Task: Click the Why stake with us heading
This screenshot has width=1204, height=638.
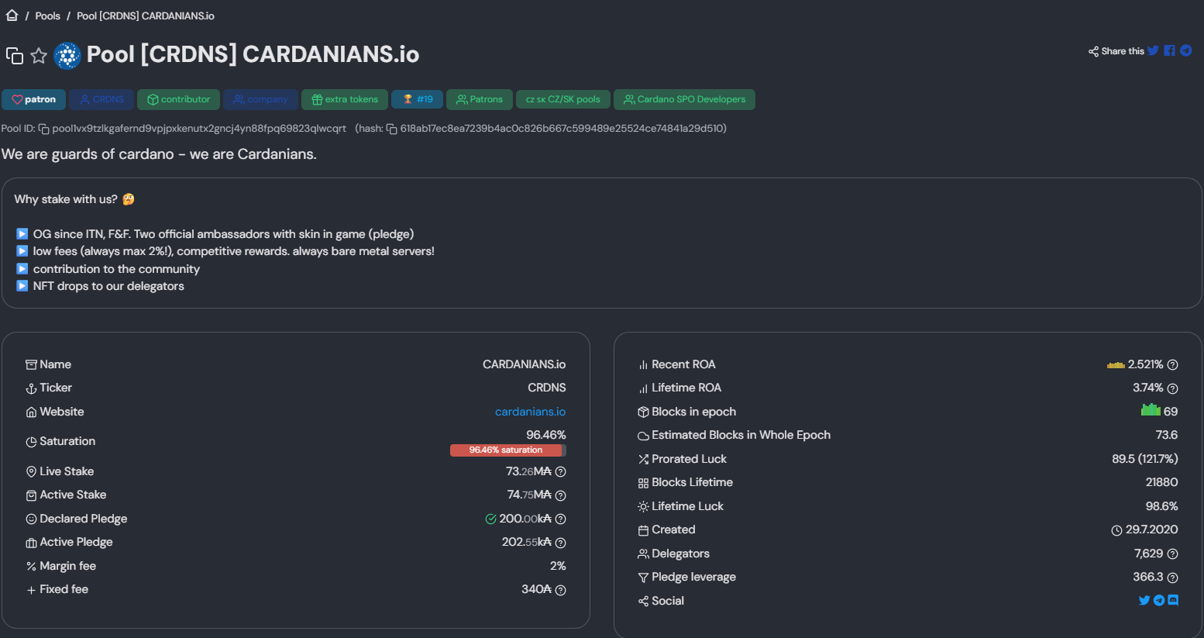Action: coord(74,199)
